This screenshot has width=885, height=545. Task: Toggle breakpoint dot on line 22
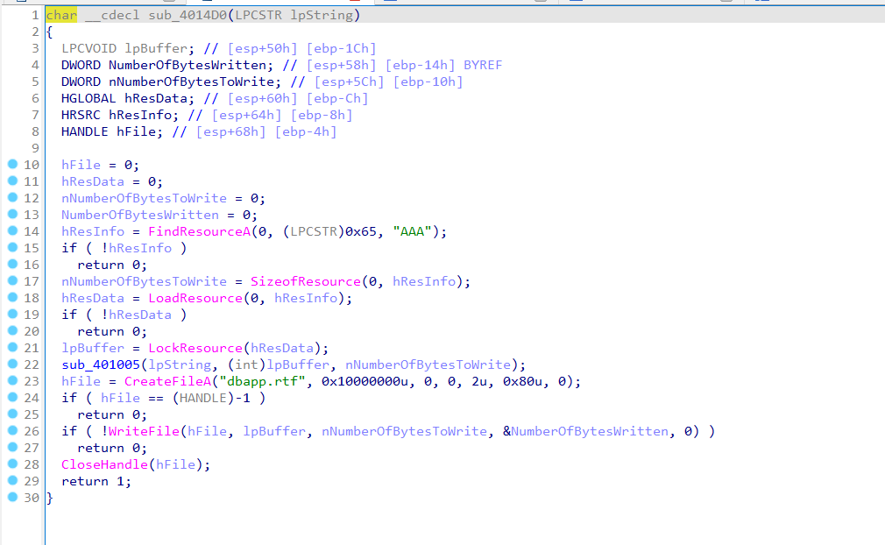[x=12, y=365]
